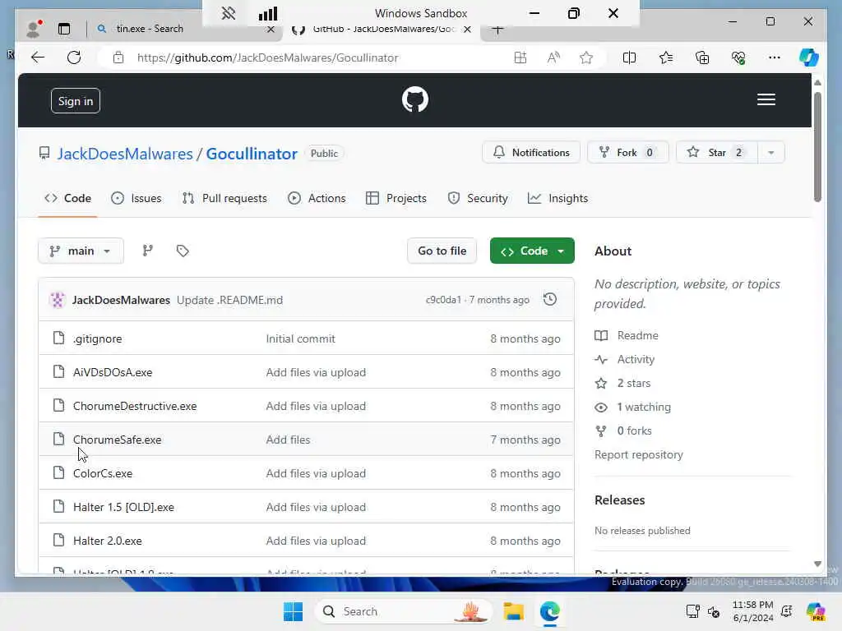The height and width of the screenshot is (631, 842).
Task: Click the Go to file button
Action: click(442, 251)
